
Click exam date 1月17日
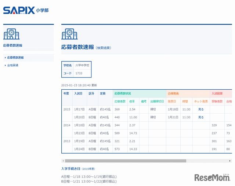click(79, 109)
